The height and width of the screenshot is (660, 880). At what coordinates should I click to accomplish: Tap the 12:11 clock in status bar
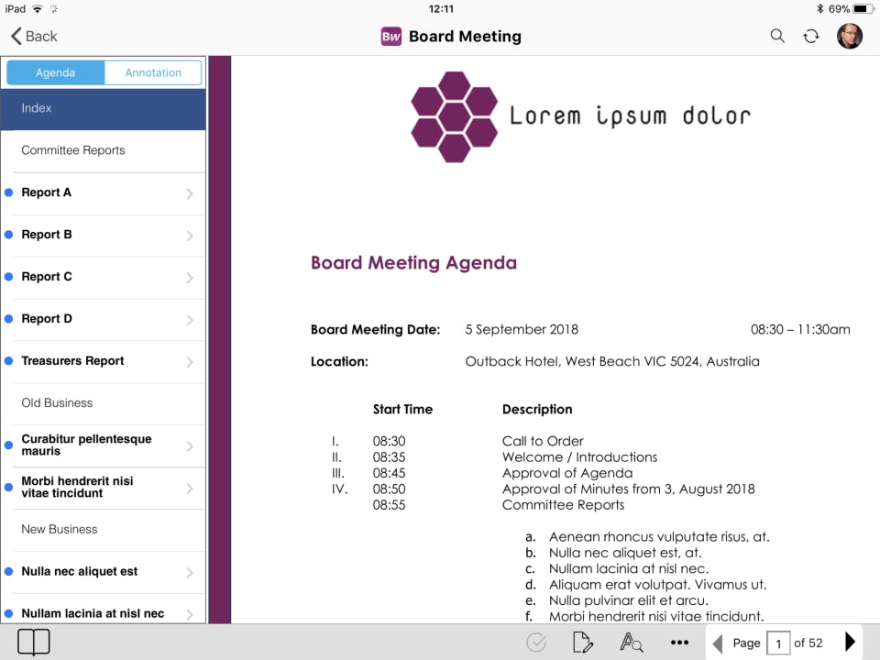point(441,8)
